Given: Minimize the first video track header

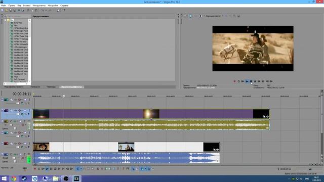Looking at the screenshot, I should [2, 100].
